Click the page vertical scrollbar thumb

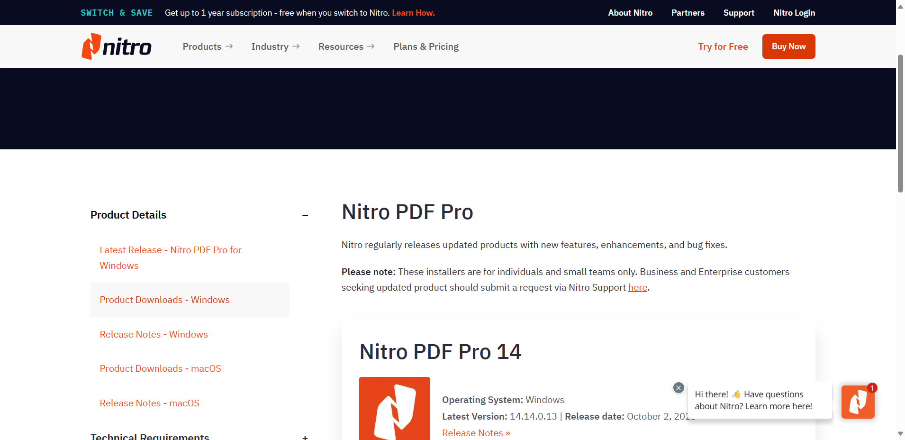pyautogui.click(x=900, y=123)
